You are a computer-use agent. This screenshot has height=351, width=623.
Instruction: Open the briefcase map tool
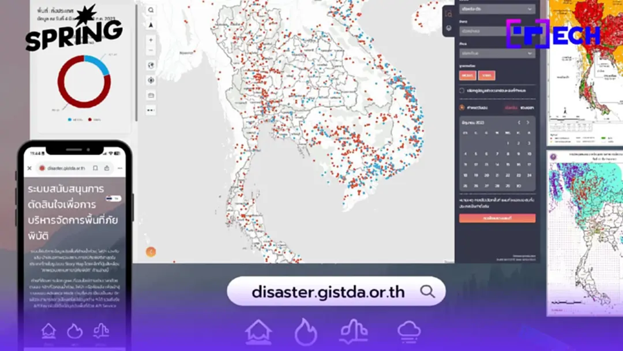151,95
